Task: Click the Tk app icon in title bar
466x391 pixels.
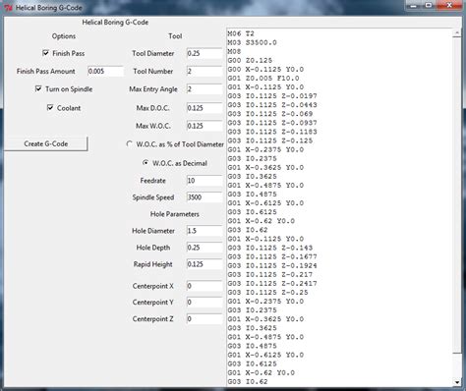Action: coord(8,8)
